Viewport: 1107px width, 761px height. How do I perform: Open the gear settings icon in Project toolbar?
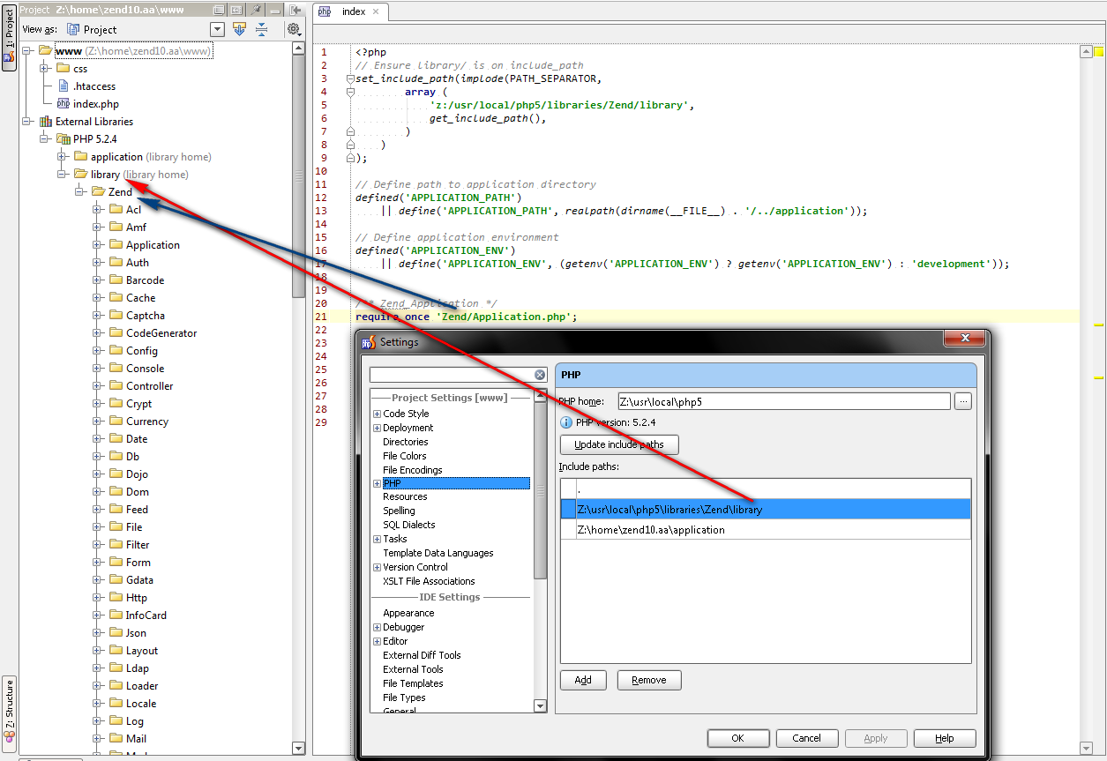click(294, 29)
